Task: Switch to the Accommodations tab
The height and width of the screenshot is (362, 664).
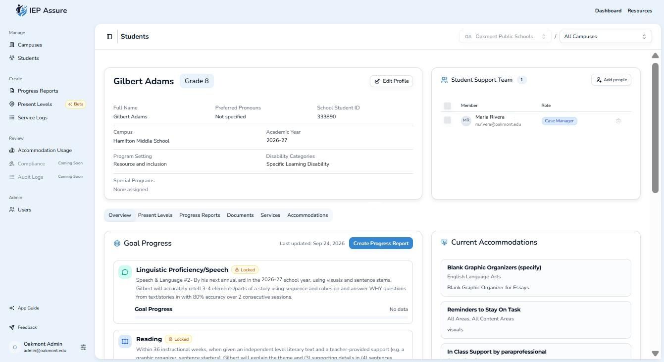Action: tap(307, 215)
